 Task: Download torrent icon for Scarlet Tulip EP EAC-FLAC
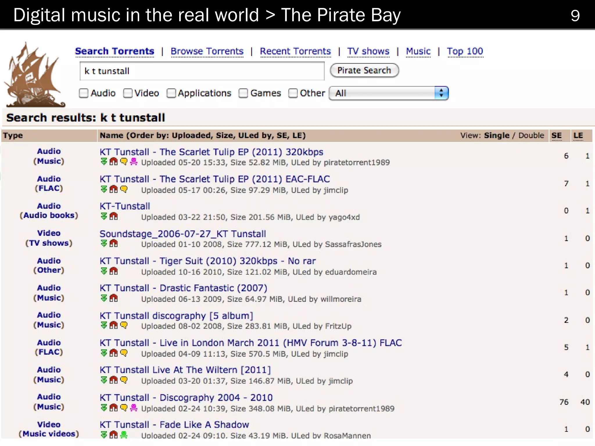(x=104, y=189)
